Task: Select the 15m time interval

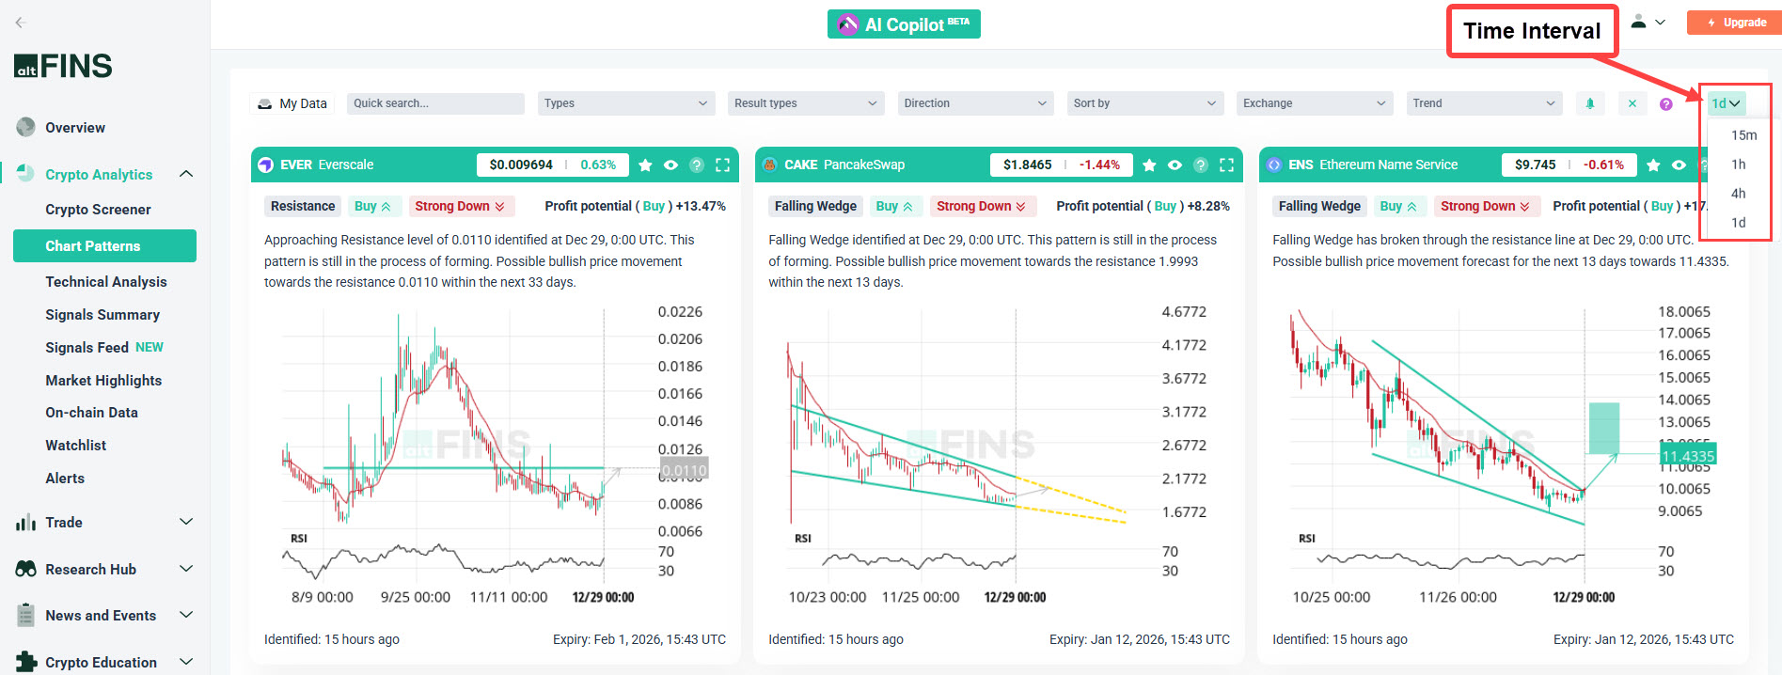Action: coord(1743,135)
